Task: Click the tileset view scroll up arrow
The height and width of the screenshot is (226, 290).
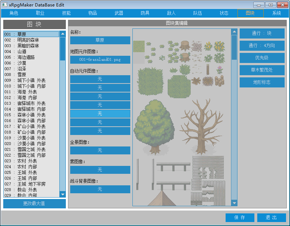Action: pos(234,32)
